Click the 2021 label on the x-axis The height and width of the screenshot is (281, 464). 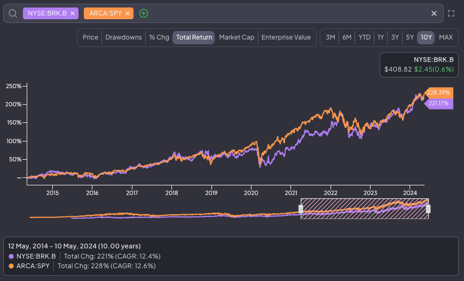pos(291,193)
